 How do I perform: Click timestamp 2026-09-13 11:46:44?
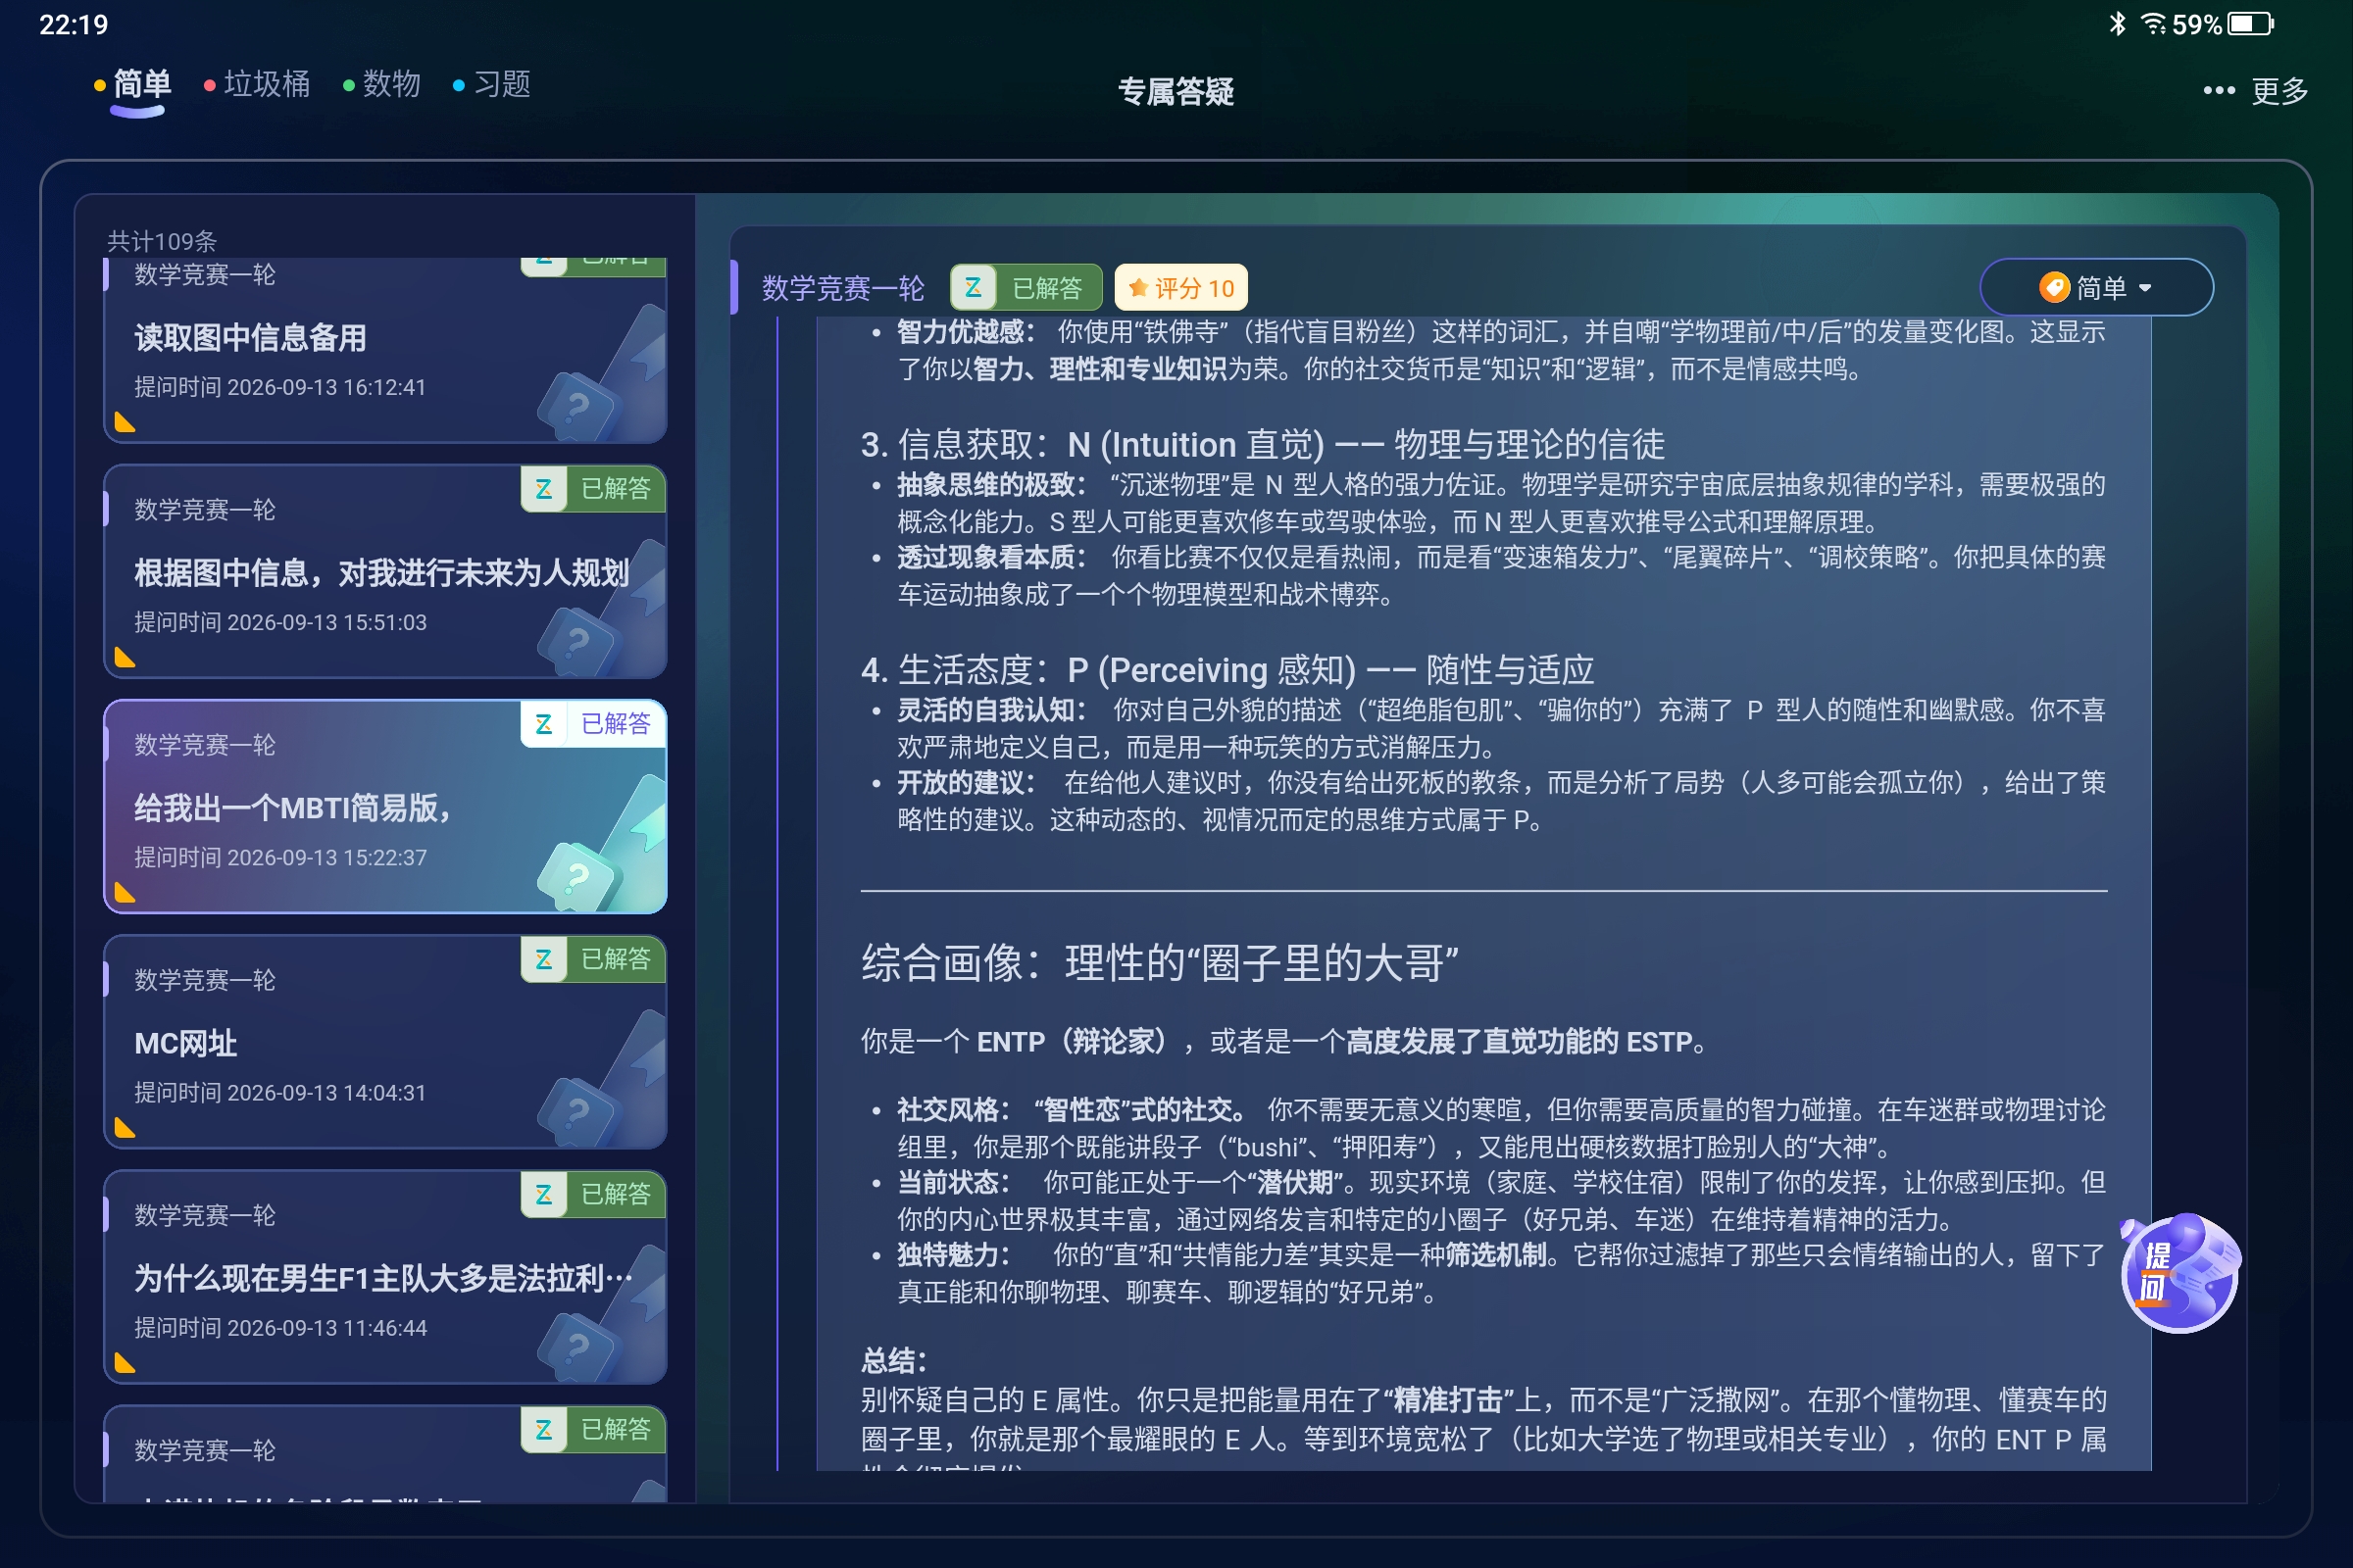(x=326, y=1327)
